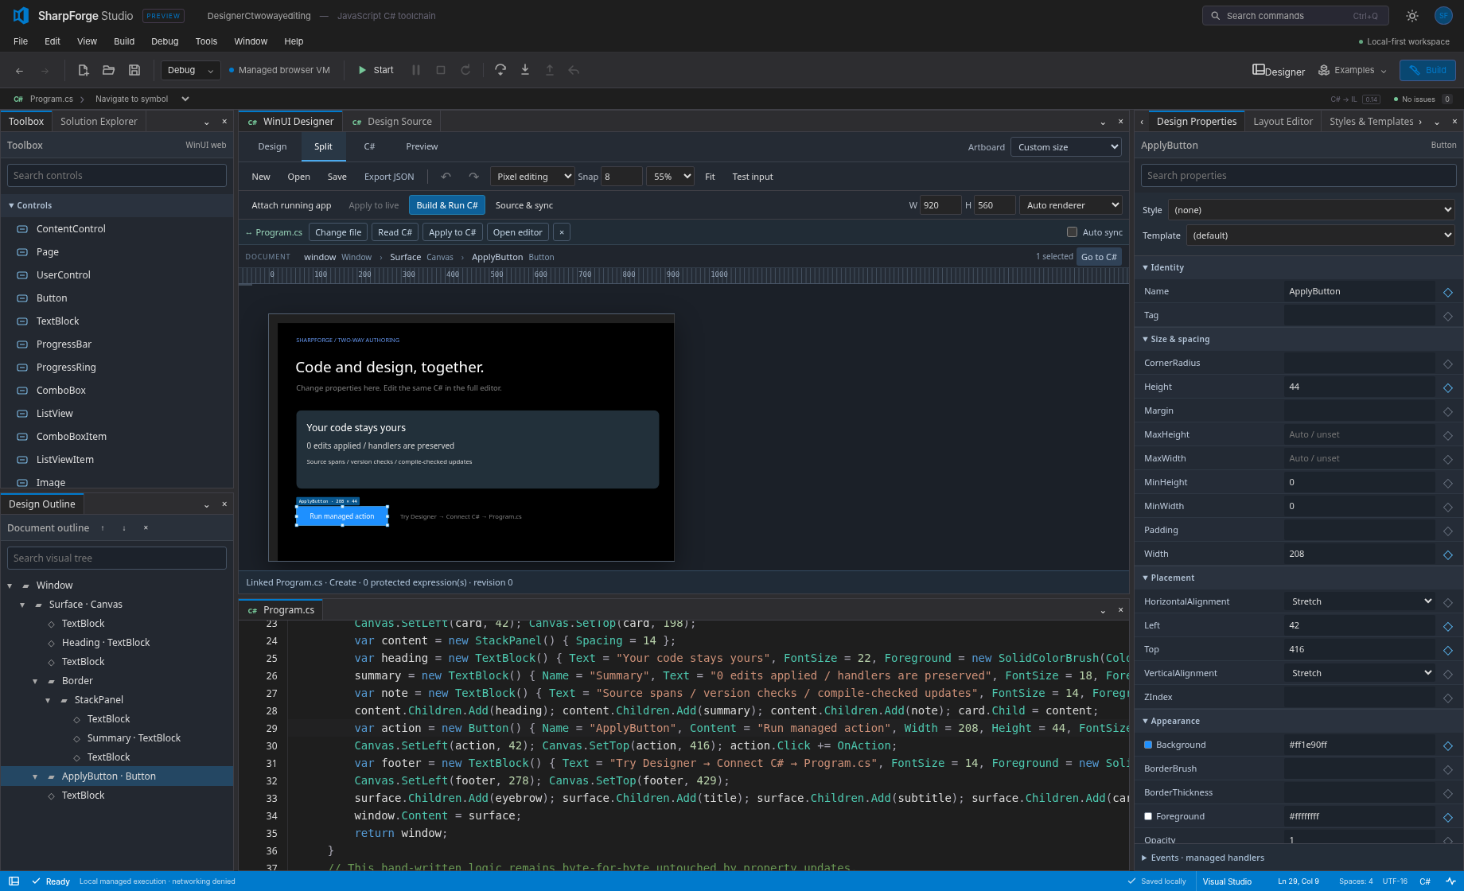
Task: Click the Name property binding diamond
Action: [x=1448, y=292]
